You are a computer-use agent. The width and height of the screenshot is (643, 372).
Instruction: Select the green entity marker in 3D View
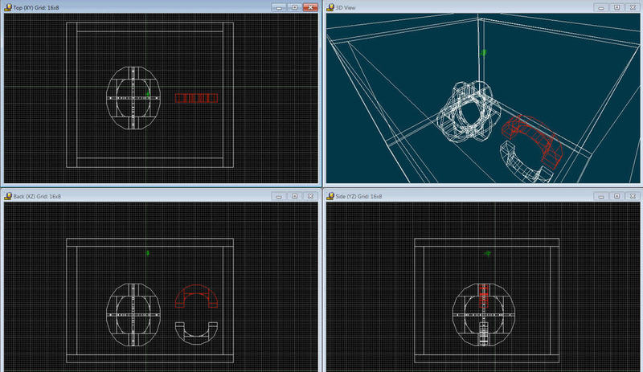(x=483, y=52)
